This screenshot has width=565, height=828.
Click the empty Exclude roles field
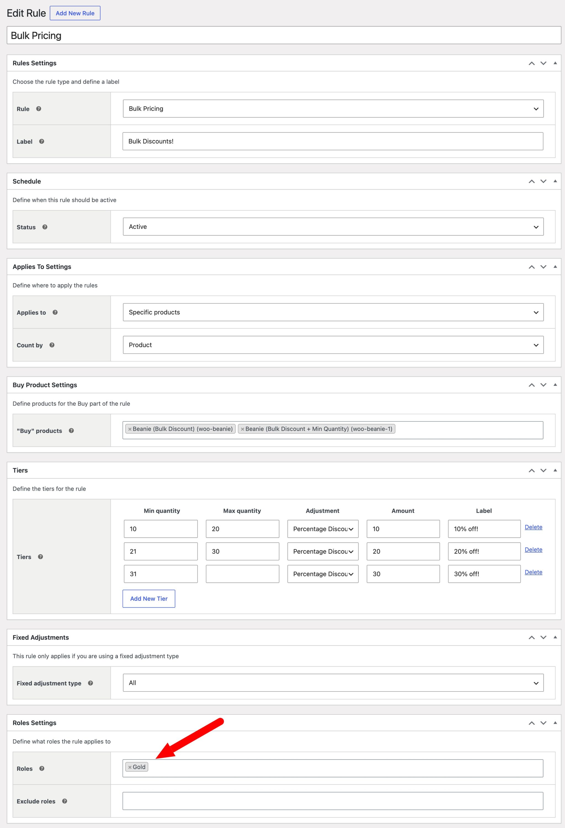click(333, 801)
